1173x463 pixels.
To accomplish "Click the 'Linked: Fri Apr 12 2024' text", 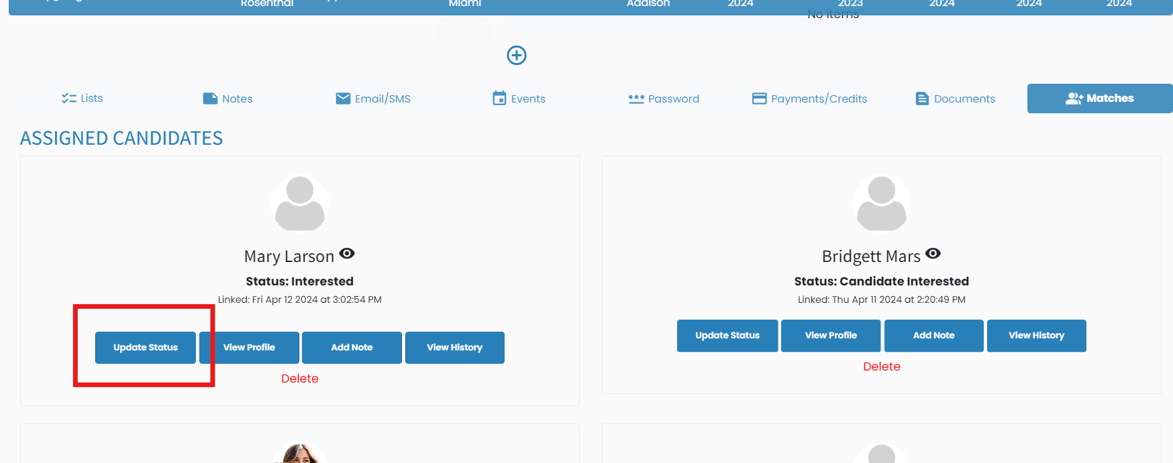I will (x=300, y=300).
